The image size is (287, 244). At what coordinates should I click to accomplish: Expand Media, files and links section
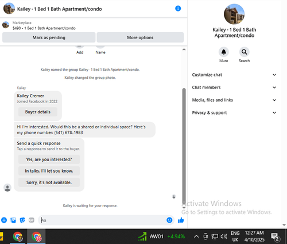click(234, 100)
